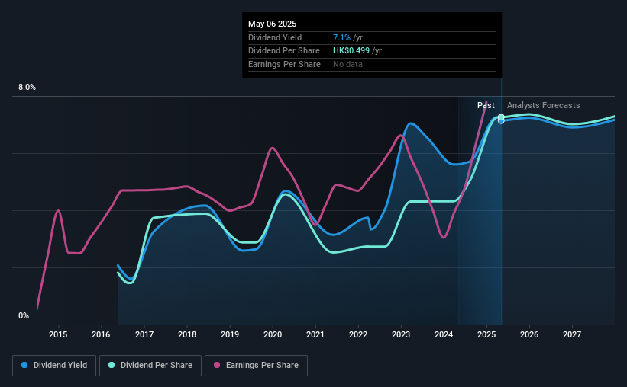The height and width of the screenshot is (387, 627).
Task: Click the 2017 x-axis label
Action: click(144, 334)
